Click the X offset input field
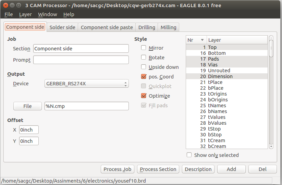This screenshot has height=185, width=282. point(29,130)
